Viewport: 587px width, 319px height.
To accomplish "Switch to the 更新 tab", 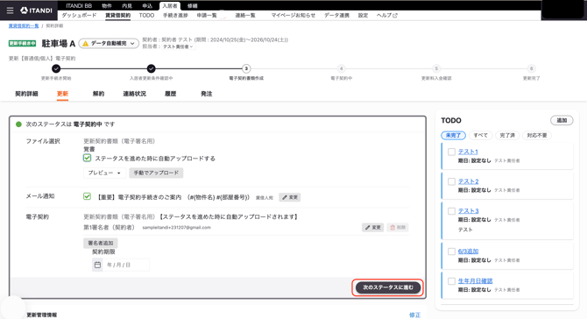I will pos(62,94).
